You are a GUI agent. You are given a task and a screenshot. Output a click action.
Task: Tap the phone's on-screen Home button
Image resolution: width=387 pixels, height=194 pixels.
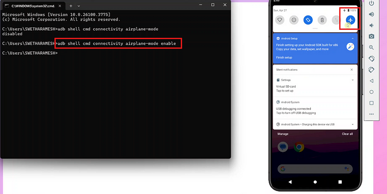(315, 182)
